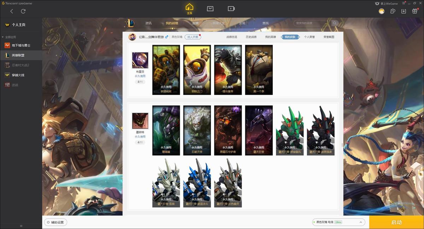
Task: Switch to the 直播 tab
Action: point(195,23)
